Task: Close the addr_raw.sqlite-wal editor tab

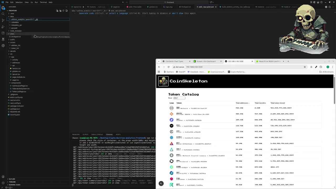Action: 216,7
